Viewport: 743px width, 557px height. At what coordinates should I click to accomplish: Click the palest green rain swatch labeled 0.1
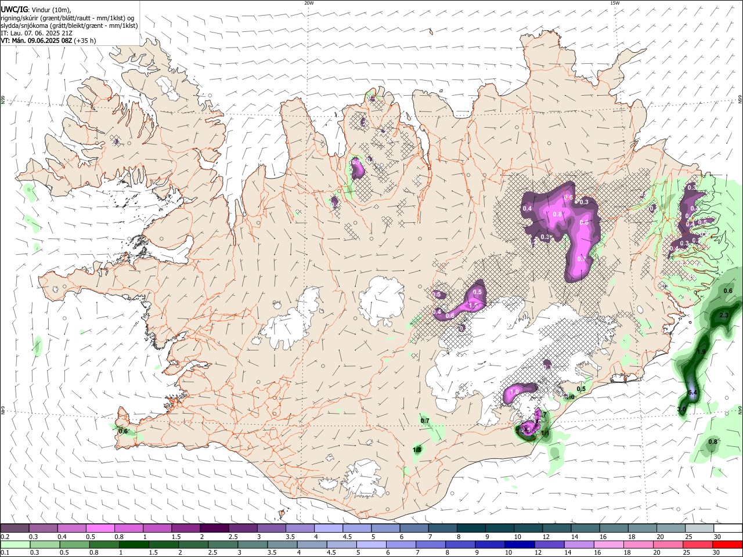(x=14, y=544)
